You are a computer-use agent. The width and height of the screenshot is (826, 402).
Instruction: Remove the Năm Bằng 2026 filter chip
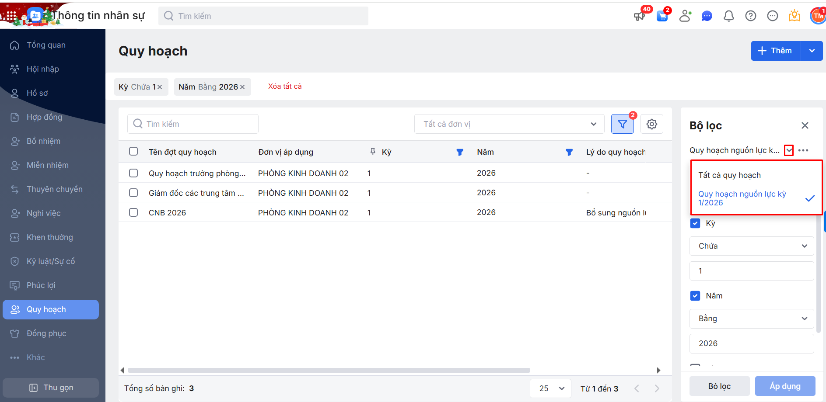(x=242, y=87)
